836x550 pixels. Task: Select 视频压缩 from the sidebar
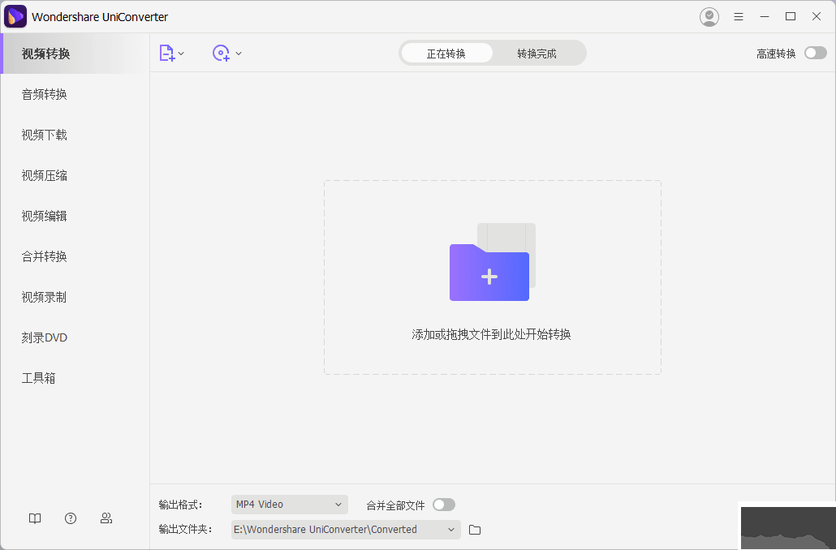pos(44,174)
